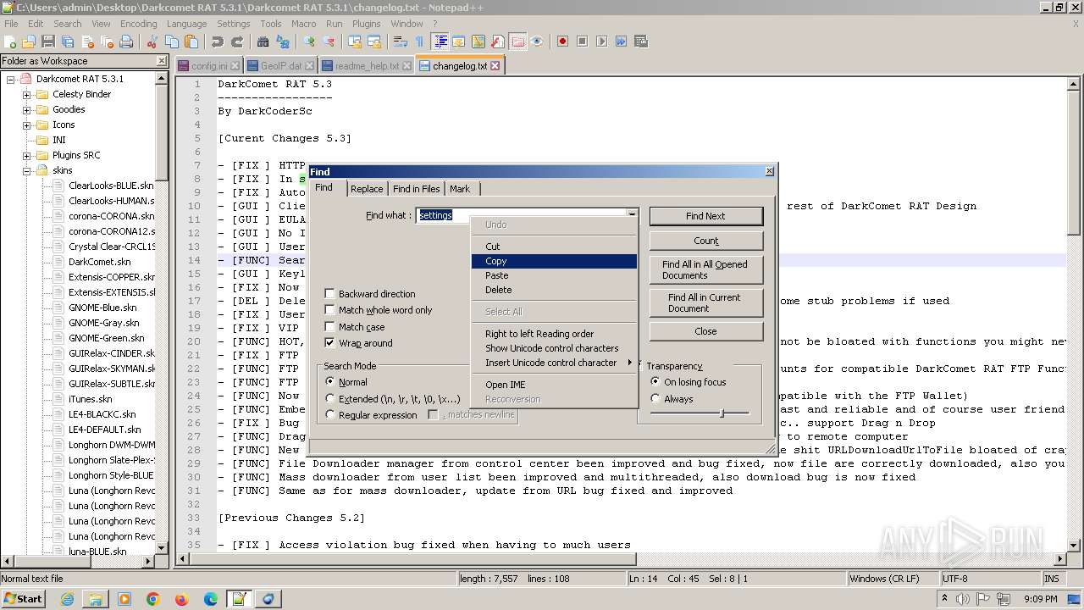Image resolution: width=1084 pixels, height=610 pixels.
Task: Open the config.ini document tab
Action: click(209, 66)
